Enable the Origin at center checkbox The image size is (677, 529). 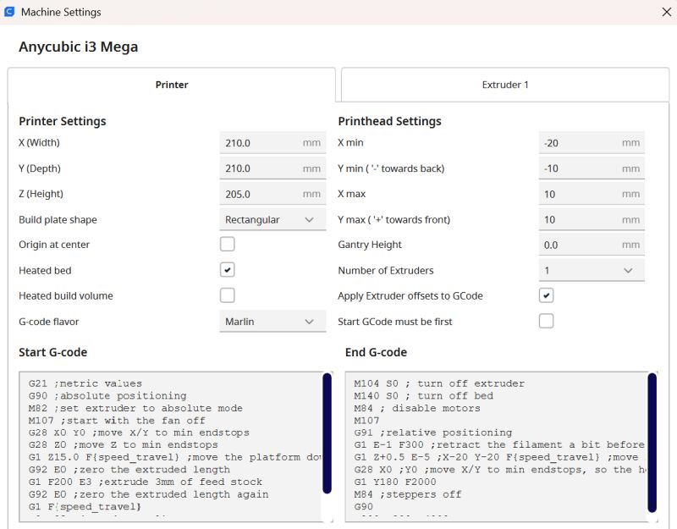point(228,245)
